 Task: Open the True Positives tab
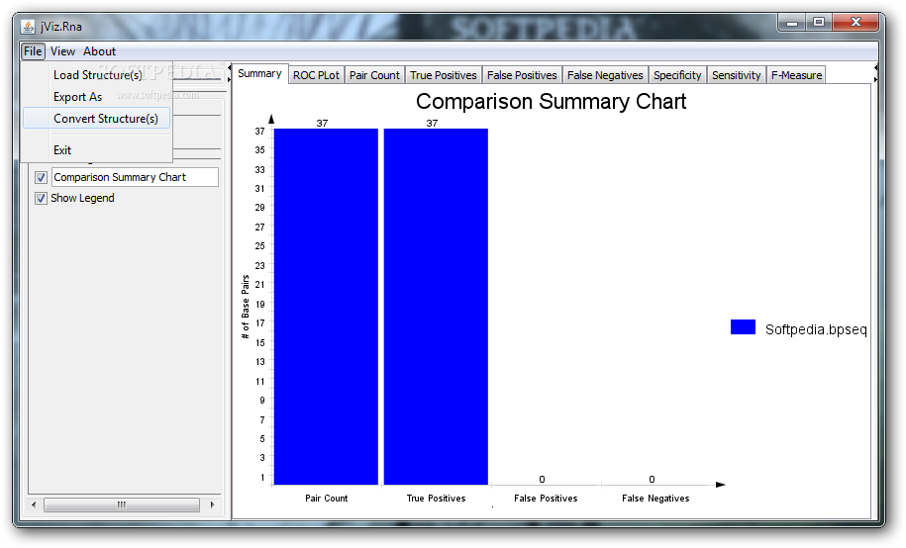(444, 75)
